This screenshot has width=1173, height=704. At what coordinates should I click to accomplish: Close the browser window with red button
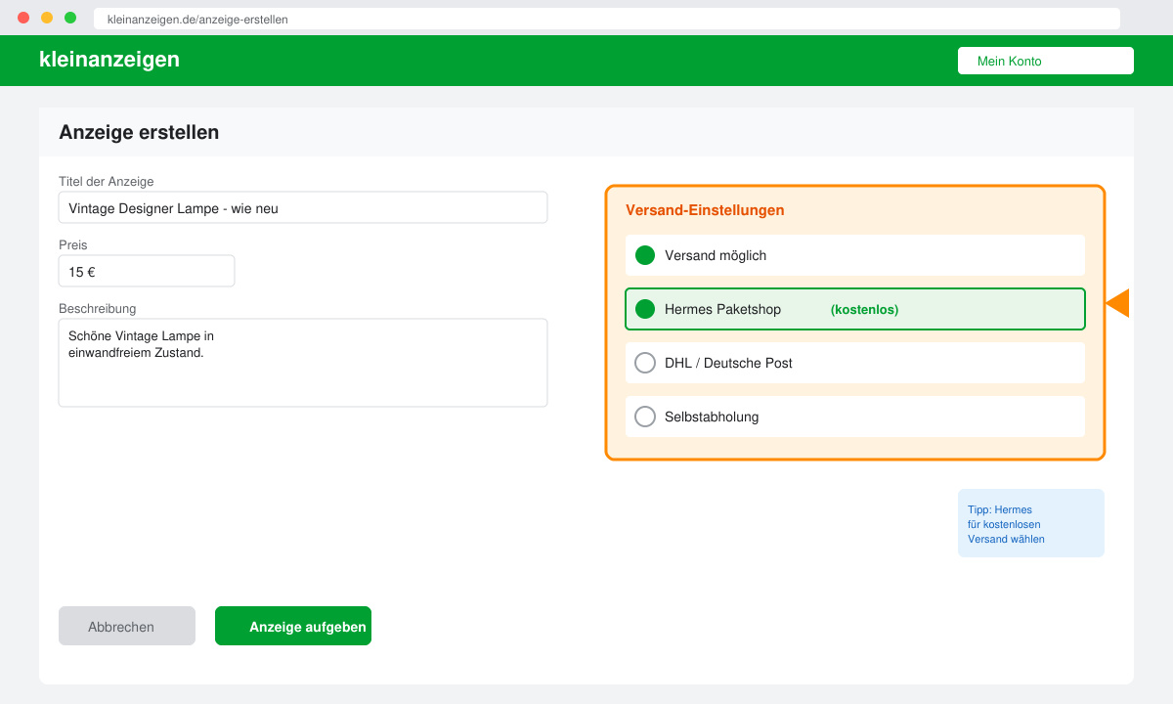(x=23, y=18)
